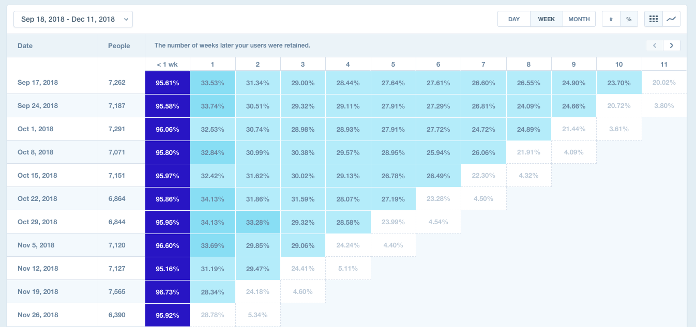This screenshot has width=696, height=327.
Task: Click the dark 95.61% cell
Action: pyautogui.click(x=168, y=82)
